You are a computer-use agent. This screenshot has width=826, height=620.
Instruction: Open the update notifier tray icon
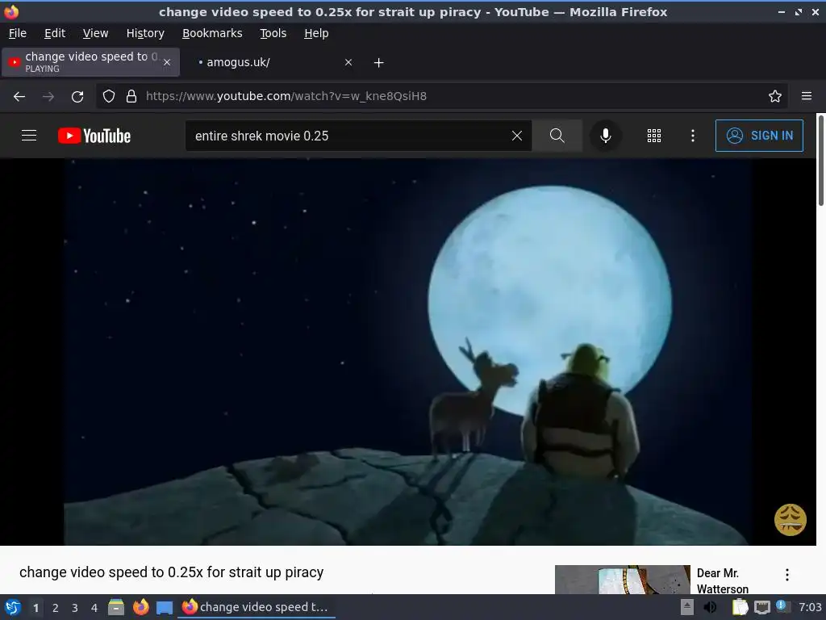(782, 606)
